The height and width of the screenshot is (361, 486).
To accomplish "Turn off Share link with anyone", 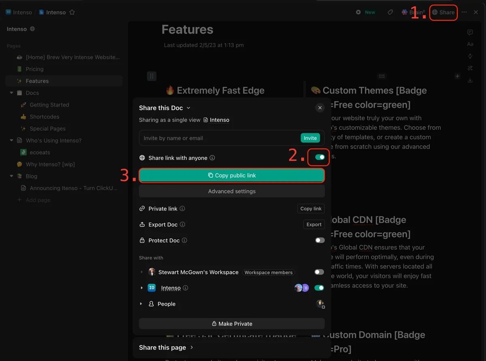I will 320,157.
